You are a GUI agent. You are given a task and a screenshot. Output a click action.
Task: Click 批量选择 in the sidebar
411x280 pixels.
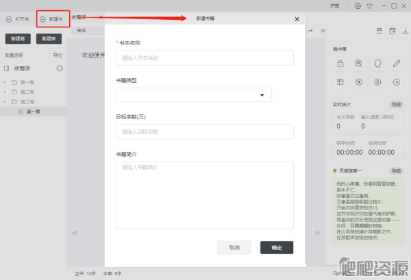coord(14,55)
